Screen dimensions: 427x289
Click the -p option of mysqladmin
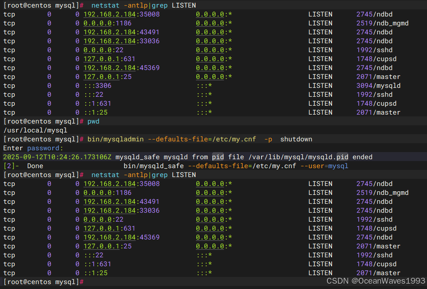coord(268,139)
